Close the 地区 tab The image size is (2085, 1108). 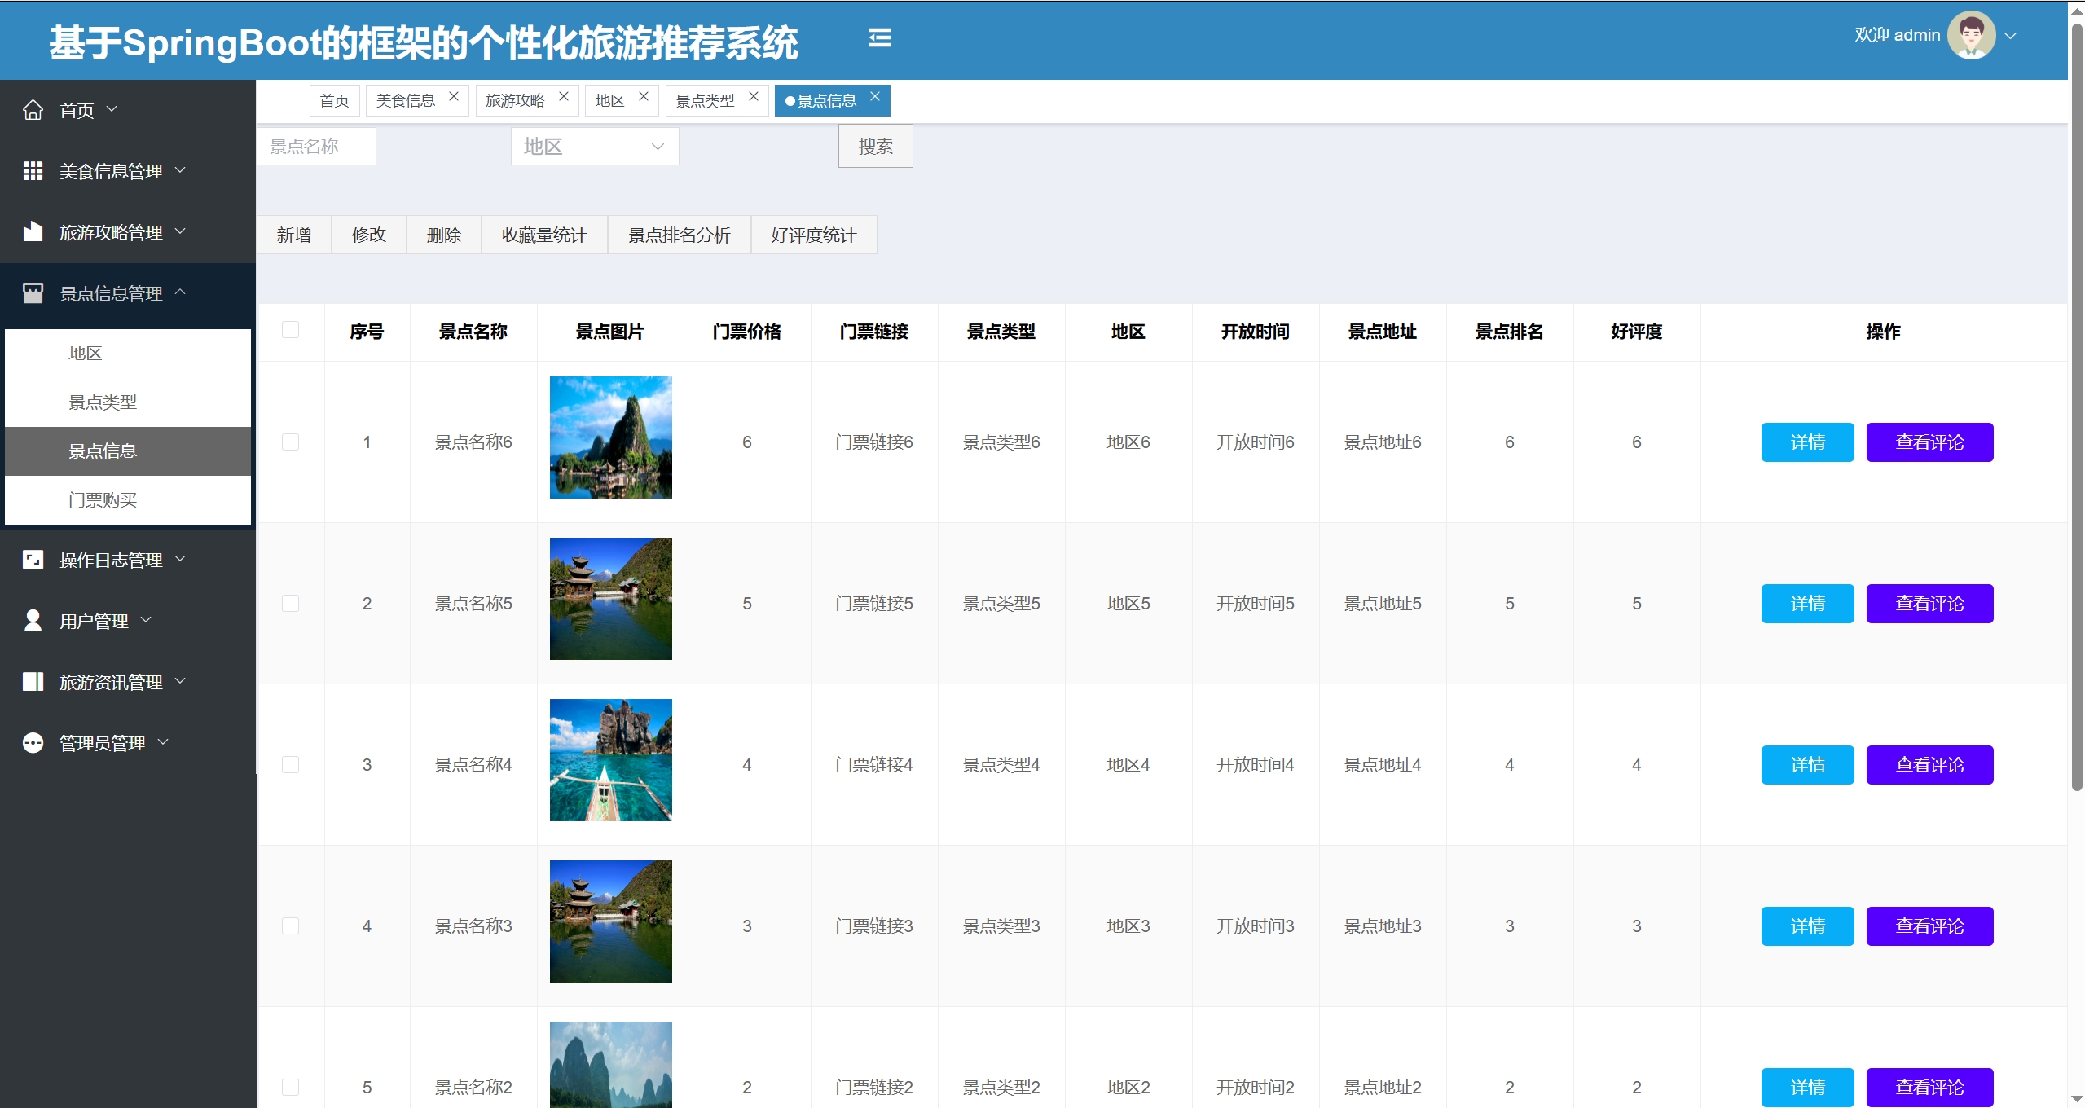click(x=643, y=96)
